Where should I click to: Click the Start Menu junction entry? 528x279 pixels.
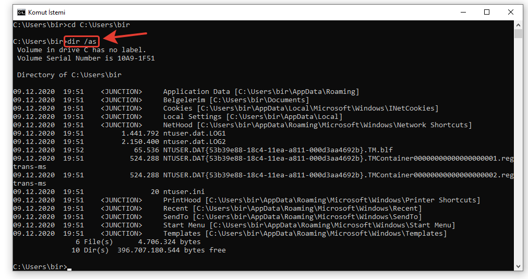pos(184,225)
